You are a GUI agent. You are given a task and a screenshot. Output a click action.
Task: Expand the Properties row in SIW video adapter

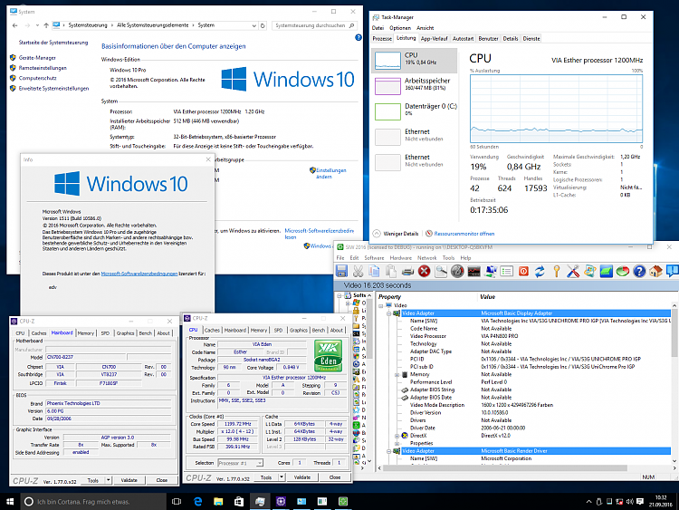397,443
